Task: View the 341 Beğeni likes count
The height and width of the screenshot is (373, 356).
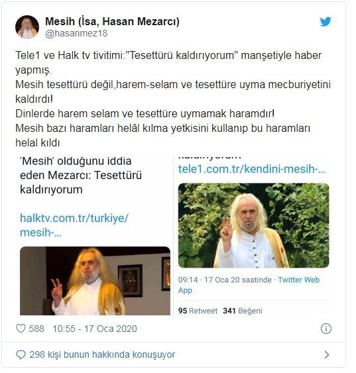Action: (243, 311)
